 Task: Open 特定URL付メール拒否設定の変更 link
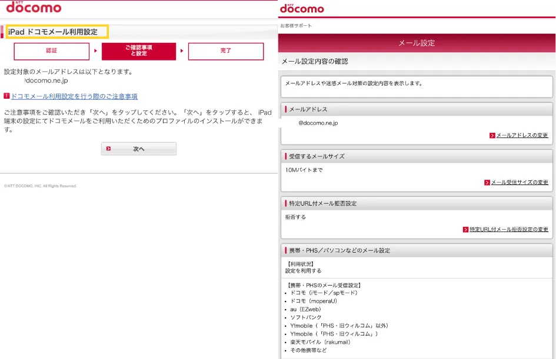click(x=509, y=229)
